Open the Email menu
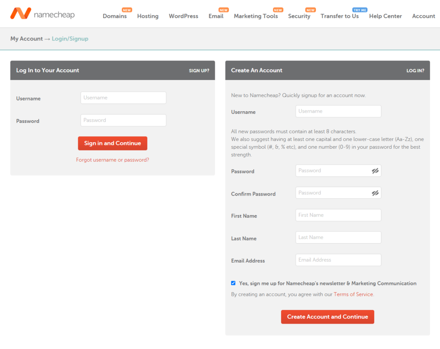This screenshot has height=349, width=440. 216,16
